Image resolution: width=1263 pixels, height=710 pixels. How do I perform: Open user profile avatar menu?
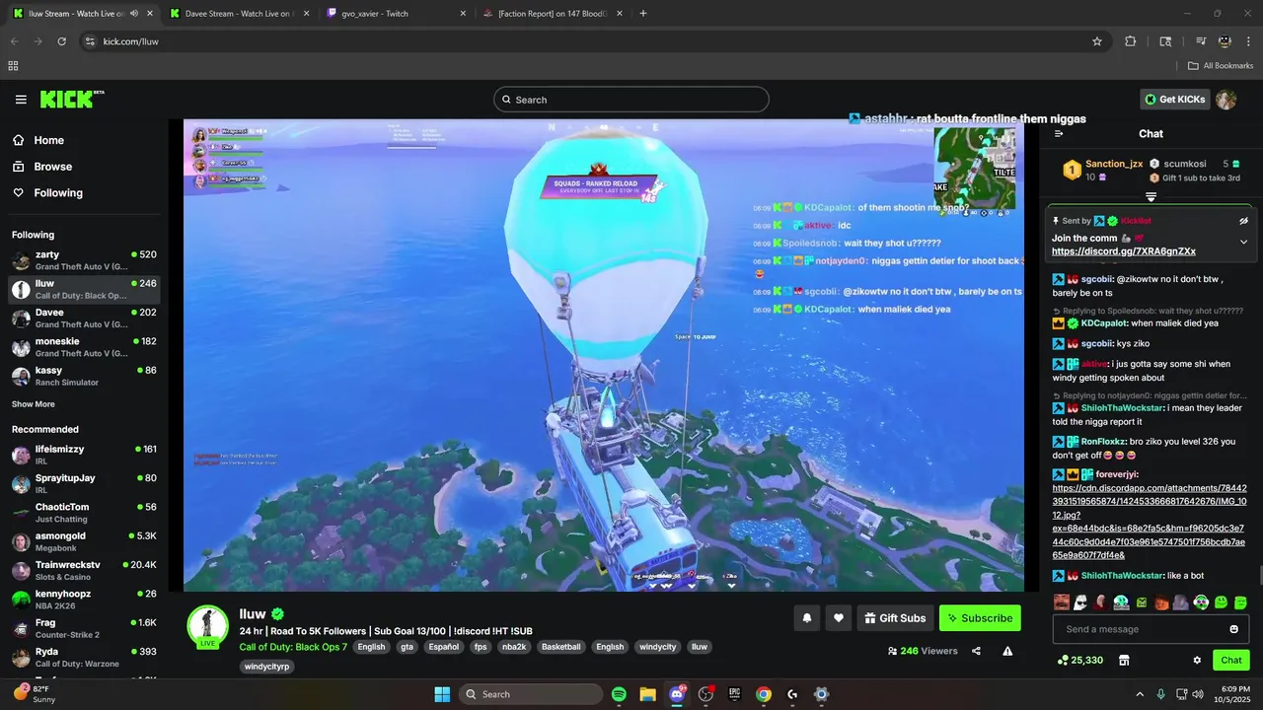tap(1226, 100)
